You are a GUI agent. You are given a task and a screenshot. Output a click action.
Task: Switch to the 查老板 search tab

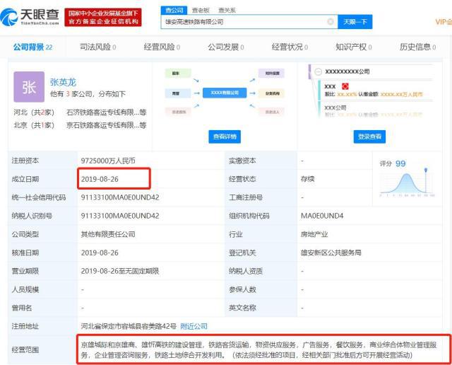201,11
